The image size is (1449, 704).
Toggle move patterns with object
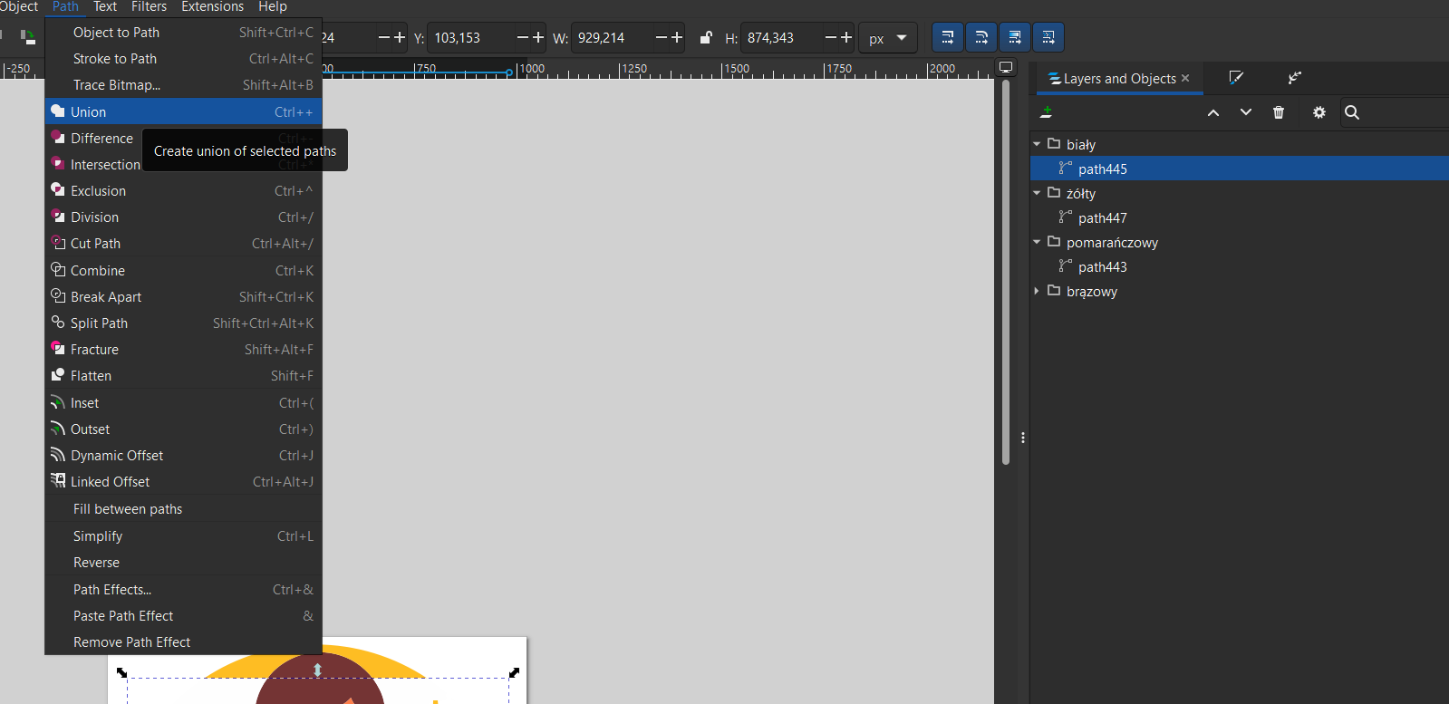point(1048,38)
